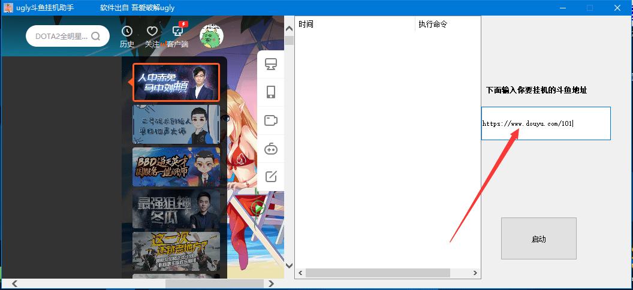Select the edit pencil sidebar icon
This screenshot has width=633, height=290.
pos(271,177)
